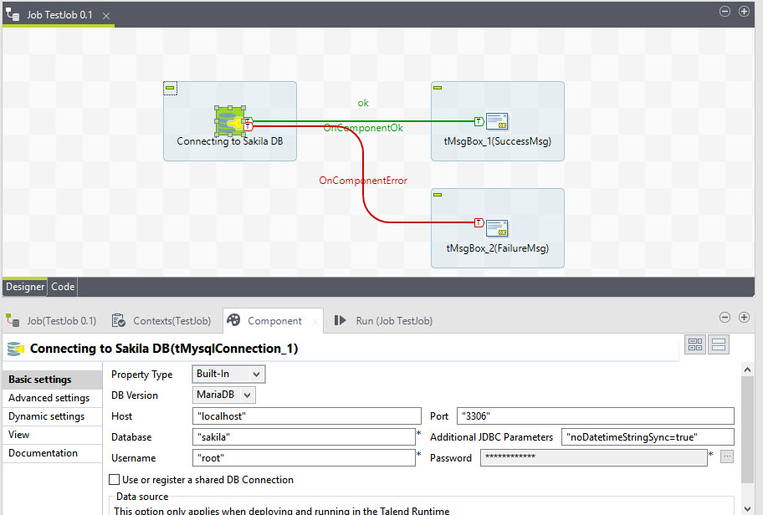Select the tMysqlConnection component in the designer
Screen dimensions: 763x515
click(230, 120)
